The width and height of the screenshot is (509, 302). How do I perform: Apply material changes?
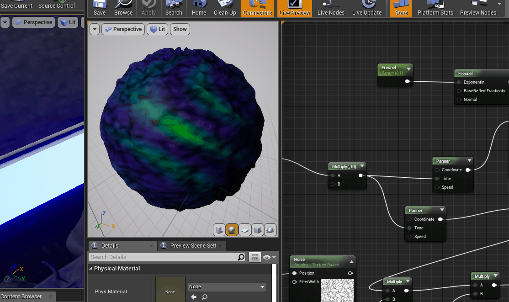click(x=148, y=8)
